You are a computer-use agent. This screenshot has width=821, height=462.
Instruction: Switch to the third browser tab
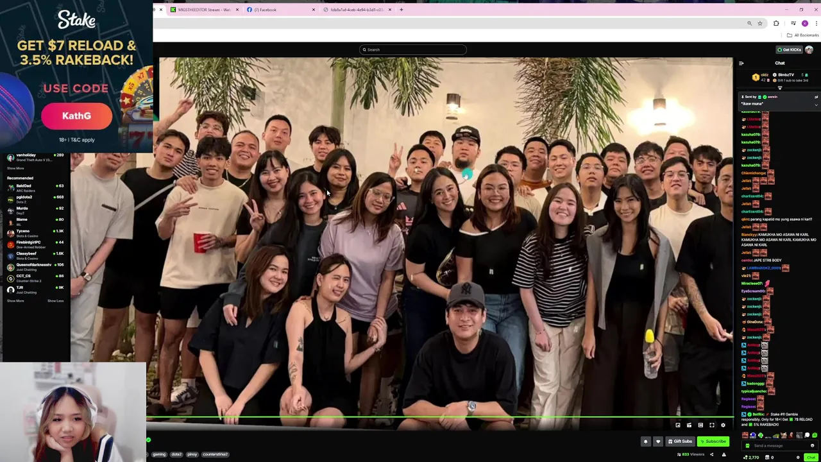[x=357, y=10]
